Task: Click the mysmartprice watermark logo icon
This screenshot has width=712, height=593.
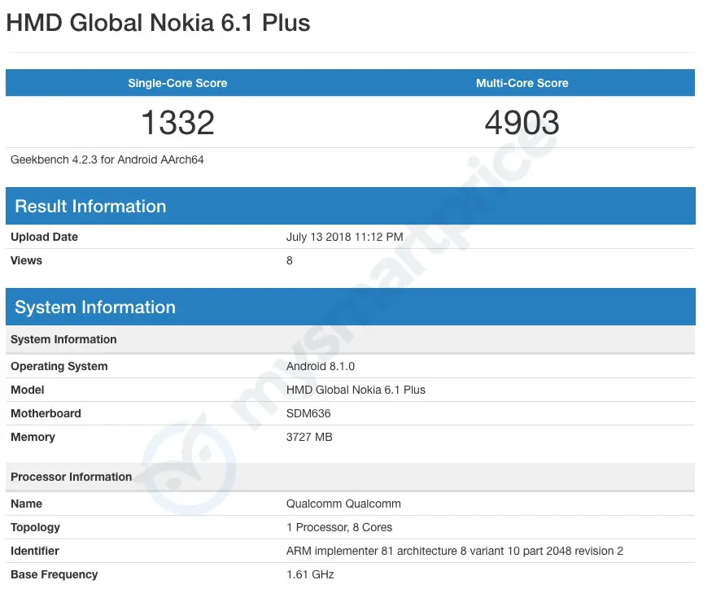Action: 190,465
